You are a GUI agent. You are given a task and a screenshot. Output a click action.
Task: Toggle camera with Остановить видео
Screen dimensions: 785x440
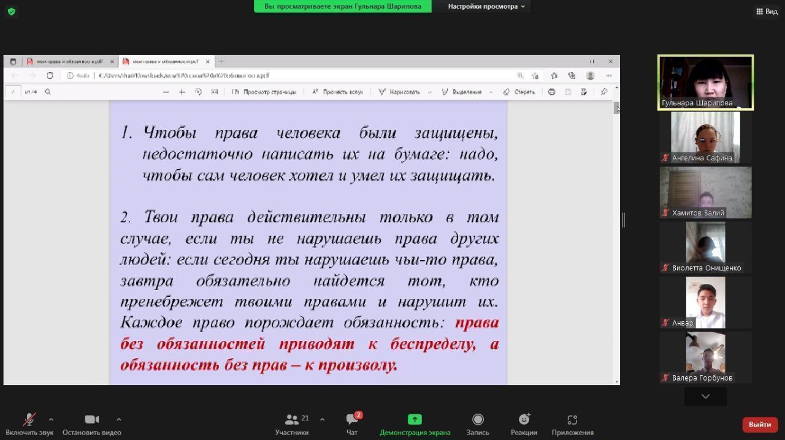91,424
